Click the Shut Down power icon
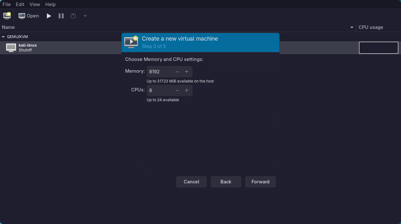401x224 pixels. coord(73,16)
